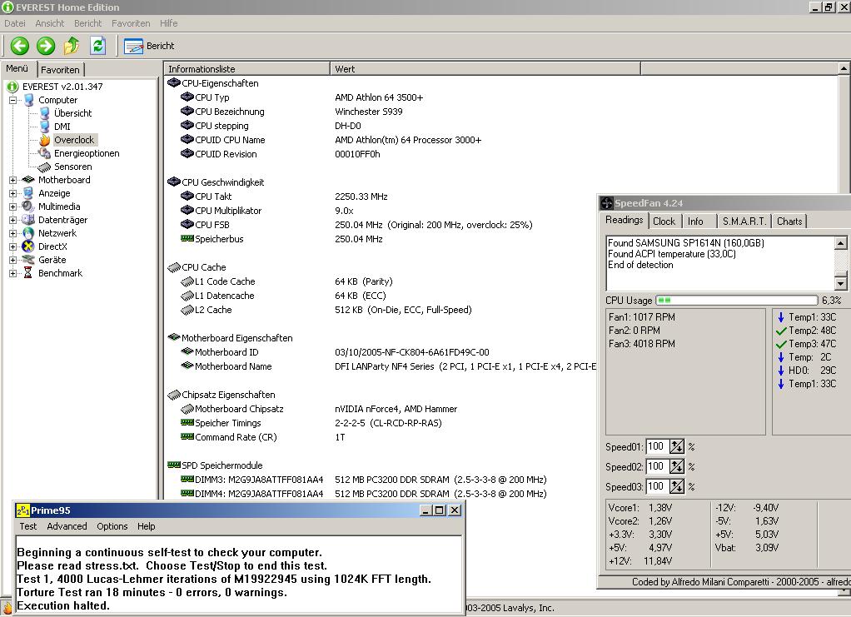Screen dimensions: 851x617
Task: Open Prime95 Advanced menu
Action: [x=67, y=526]
